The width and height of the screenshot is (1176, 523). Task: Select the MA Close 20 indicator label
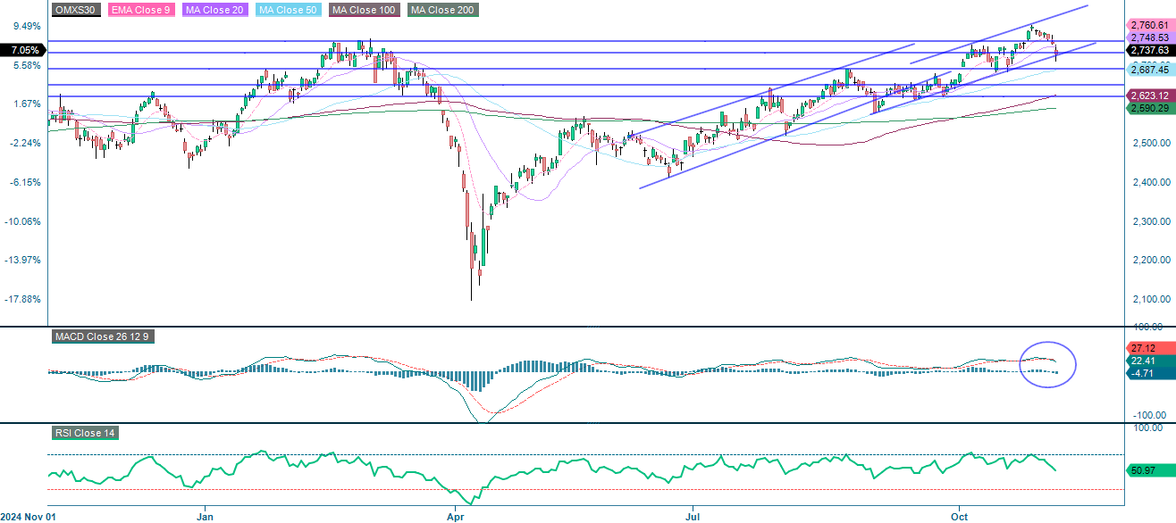pos(214,10)
